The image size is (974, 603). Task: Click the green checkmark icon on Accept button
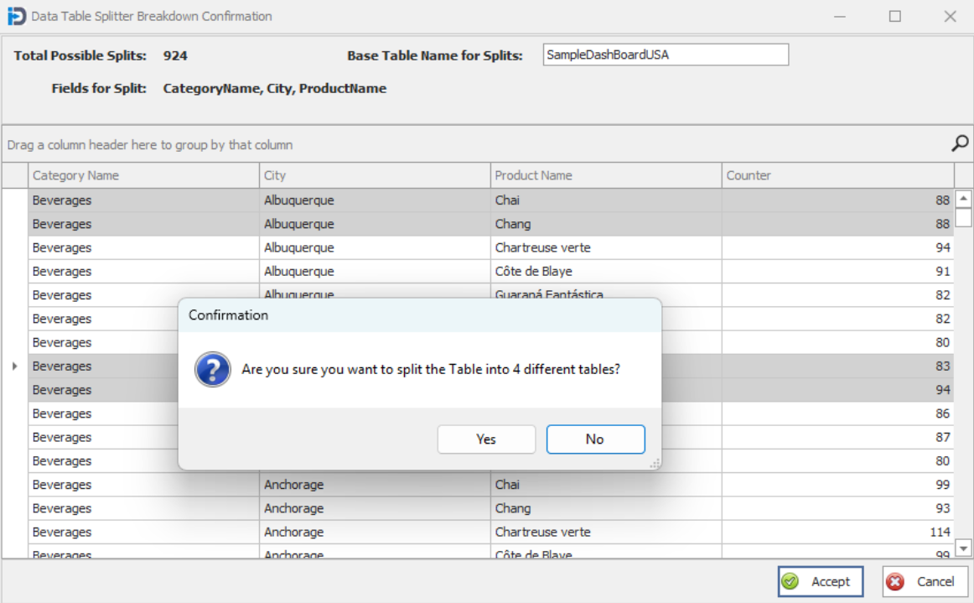click(789, 581)
